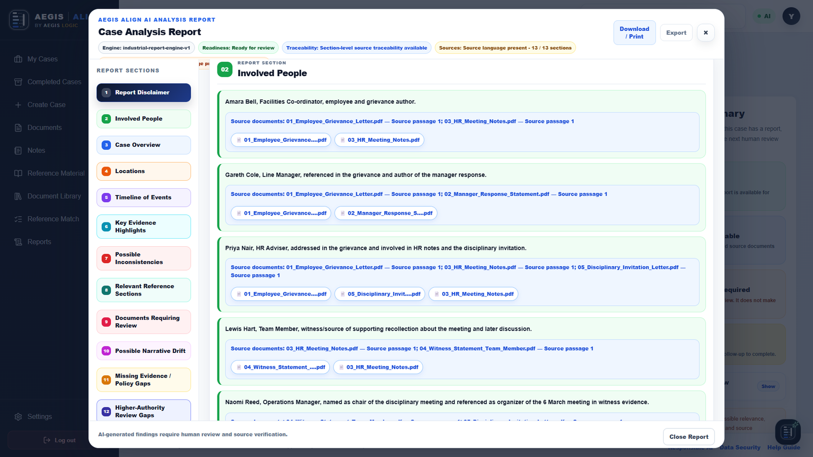Viewport: 813px width, 457px height.
Task: Click Naomi Reed, Operations Manager description
Action: [x=437, y=402]
